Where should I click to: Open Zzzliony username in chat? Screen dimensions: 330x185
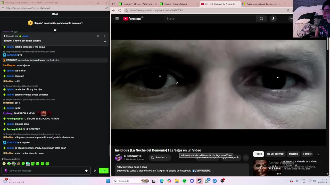coord(7,113)
